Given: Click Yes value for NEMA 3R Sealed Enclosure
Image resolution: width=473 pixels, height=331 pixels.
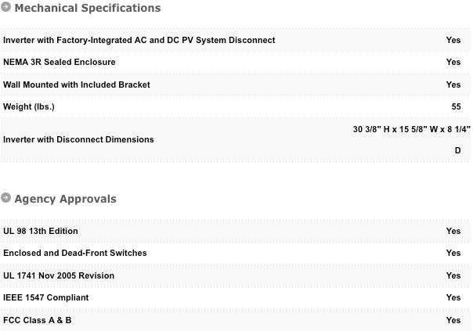Looking at the screenshot, I should click(x=453, y=62).
